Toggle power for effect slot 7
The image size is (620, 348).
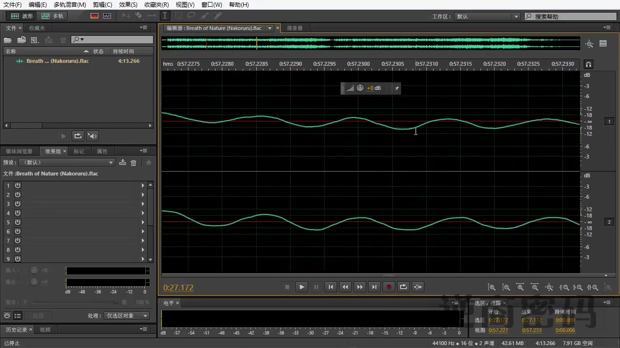(17, 240)
